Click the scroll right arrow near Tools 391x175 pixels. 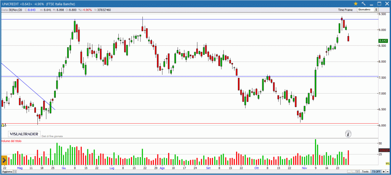pos(357,172)
